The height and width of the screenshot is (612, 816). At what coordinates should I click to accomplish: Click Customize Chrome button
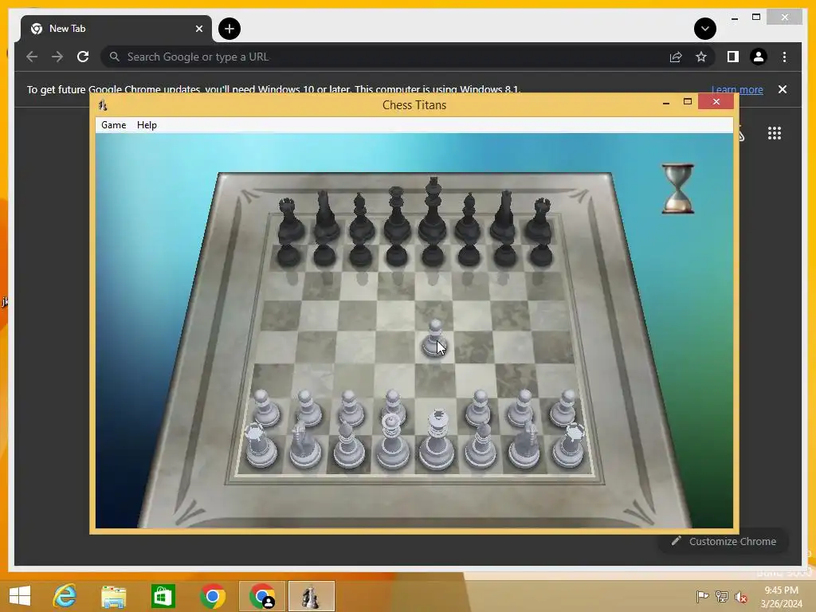[x=724, y=541]
